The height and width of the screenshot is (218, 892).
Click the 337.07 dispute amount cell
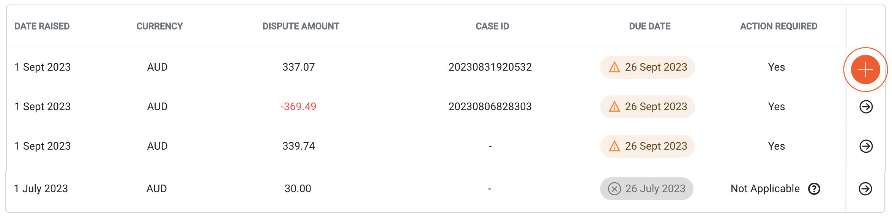[x=298, y=67]
